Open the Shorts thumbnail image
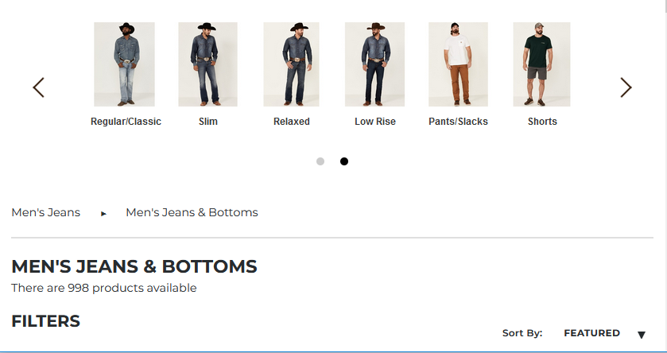 tap(541, 64)
